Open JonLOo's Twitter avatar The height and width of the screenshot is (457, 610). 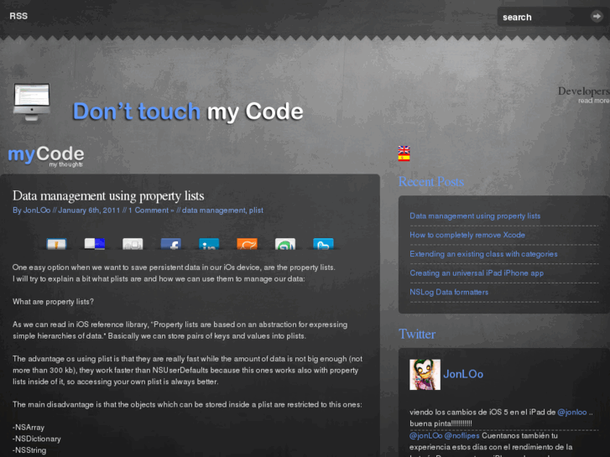coord(425,374)
